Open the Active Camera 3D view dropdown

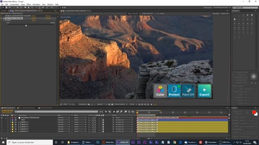(121, 104)
